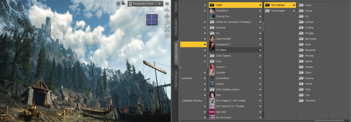The width and height of the screenshot is (351, 122).
Task: Click the Cerys folder icon
Action: 301,11
